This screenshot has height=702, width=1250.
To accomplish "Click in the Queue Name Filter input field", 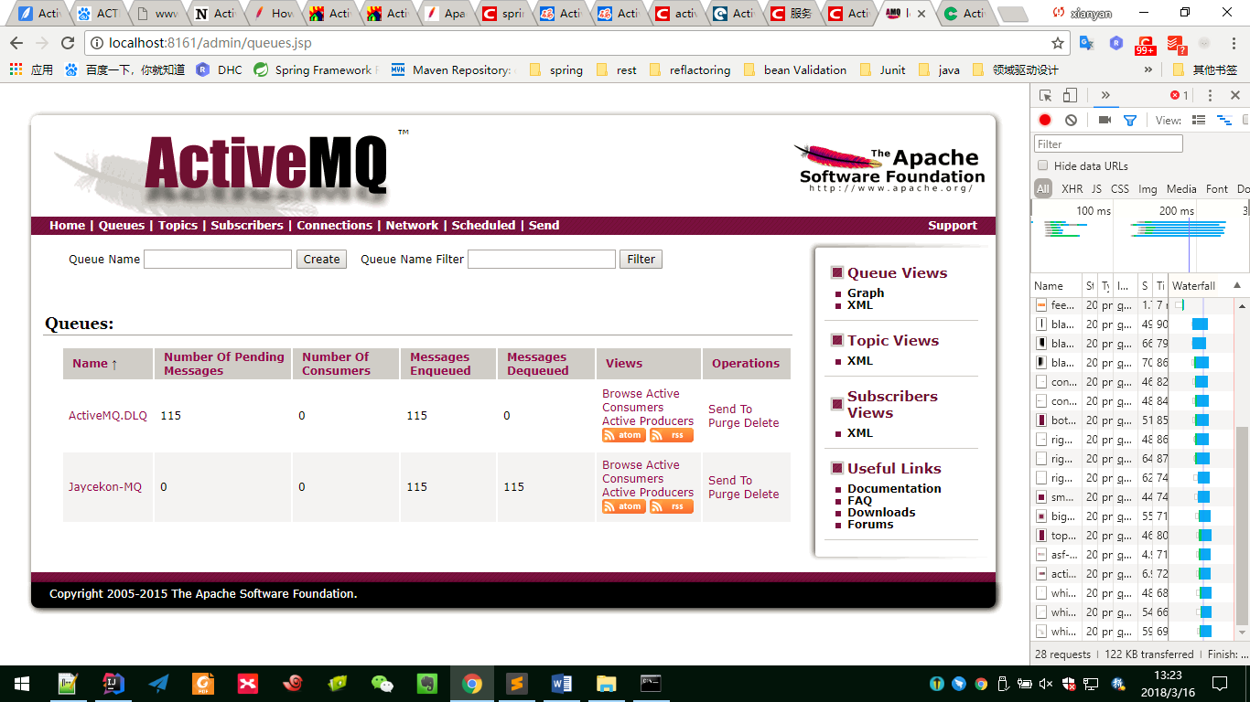I will pos(542,259).
